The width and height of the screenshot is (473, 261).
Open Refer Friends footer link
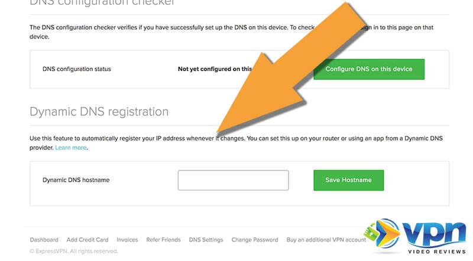coord(164,240)
